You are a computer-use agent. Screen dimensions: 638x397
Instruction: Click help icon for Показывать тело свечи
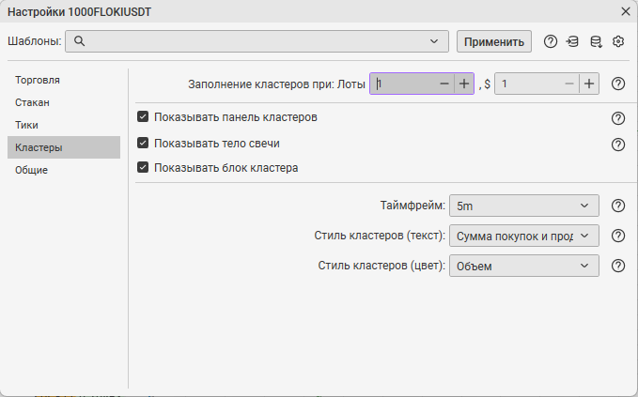pos(618,145)
